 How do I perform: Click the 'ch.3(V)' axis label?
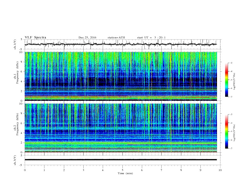(x=15, y=160)
